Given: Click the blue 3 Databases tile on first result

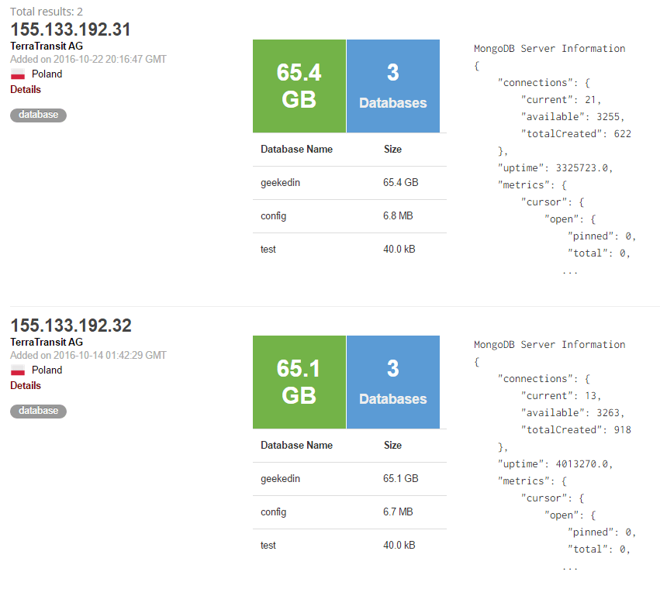Looking at the screenshot, I should [x=392, y=85].
